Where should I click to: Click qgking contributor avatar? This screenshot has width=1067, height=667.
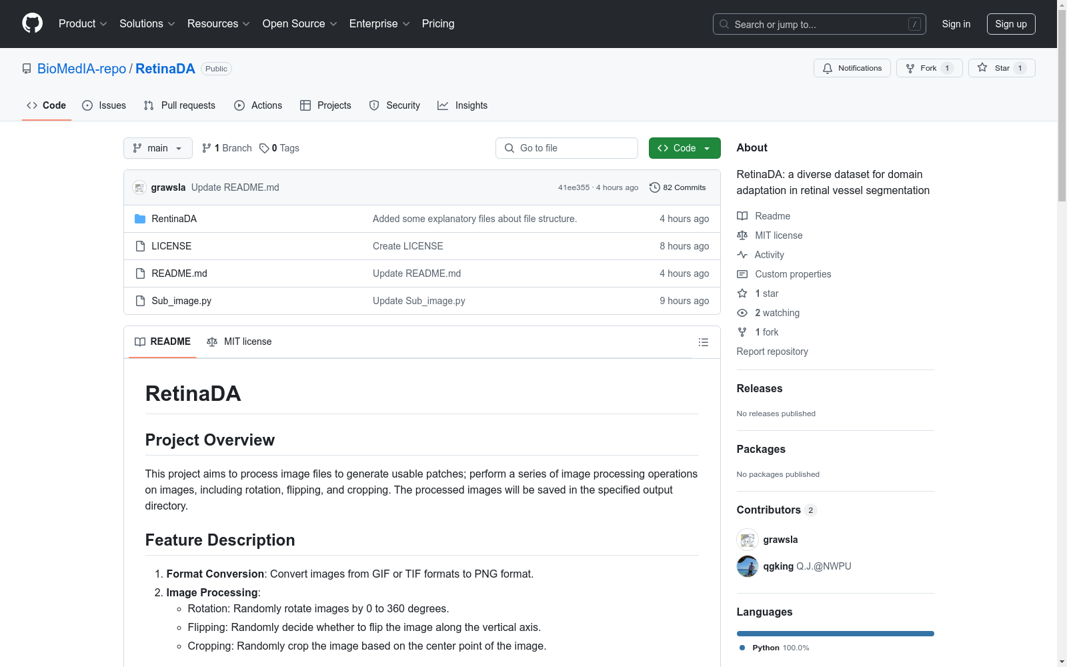click(748, 566)
